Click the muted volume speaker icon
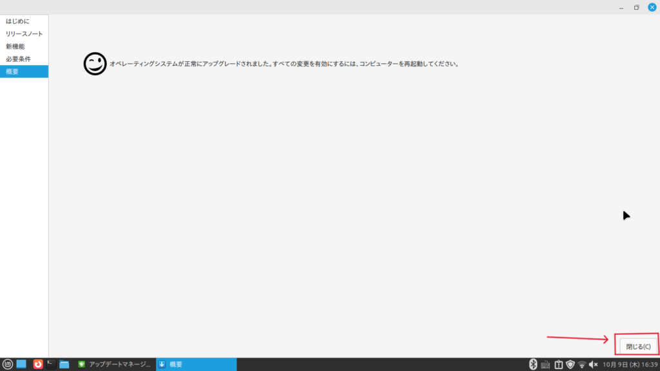 click(594, 365)
